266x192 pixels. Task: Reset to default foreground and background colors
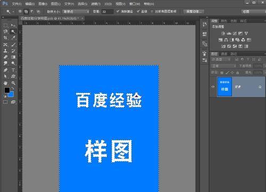click(x=5, y=96)
